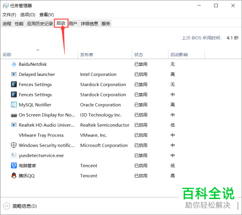Click Tencent publisher in the 腾讯QQ row
Image resolution: width=242 pixels, height=215 pixels.
click(89, 176)
